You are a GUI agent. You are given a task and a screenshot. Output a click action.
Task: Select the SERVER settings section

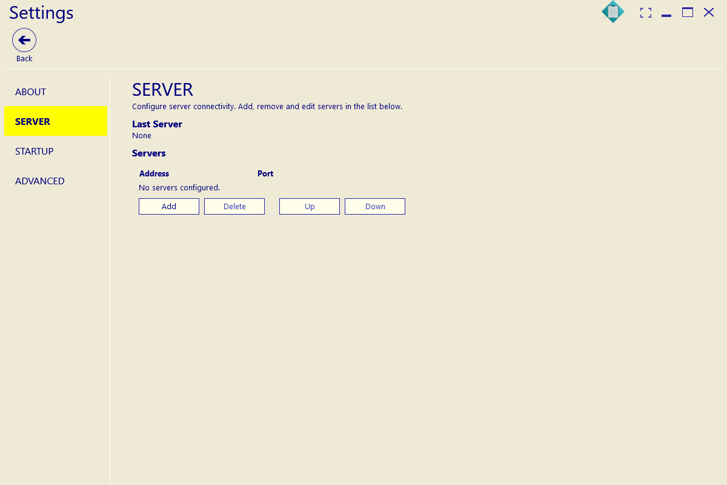[x=56, y=121]
